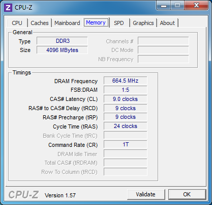
Task: Click the empty NB Frequency field
Action: (x=163, y=59)
